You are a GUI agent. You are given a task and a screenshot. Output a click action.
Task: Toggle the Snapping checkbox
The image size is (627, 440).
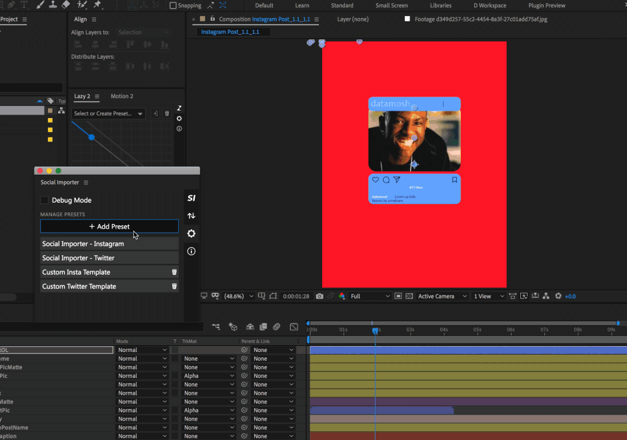[x=173, y=5]
